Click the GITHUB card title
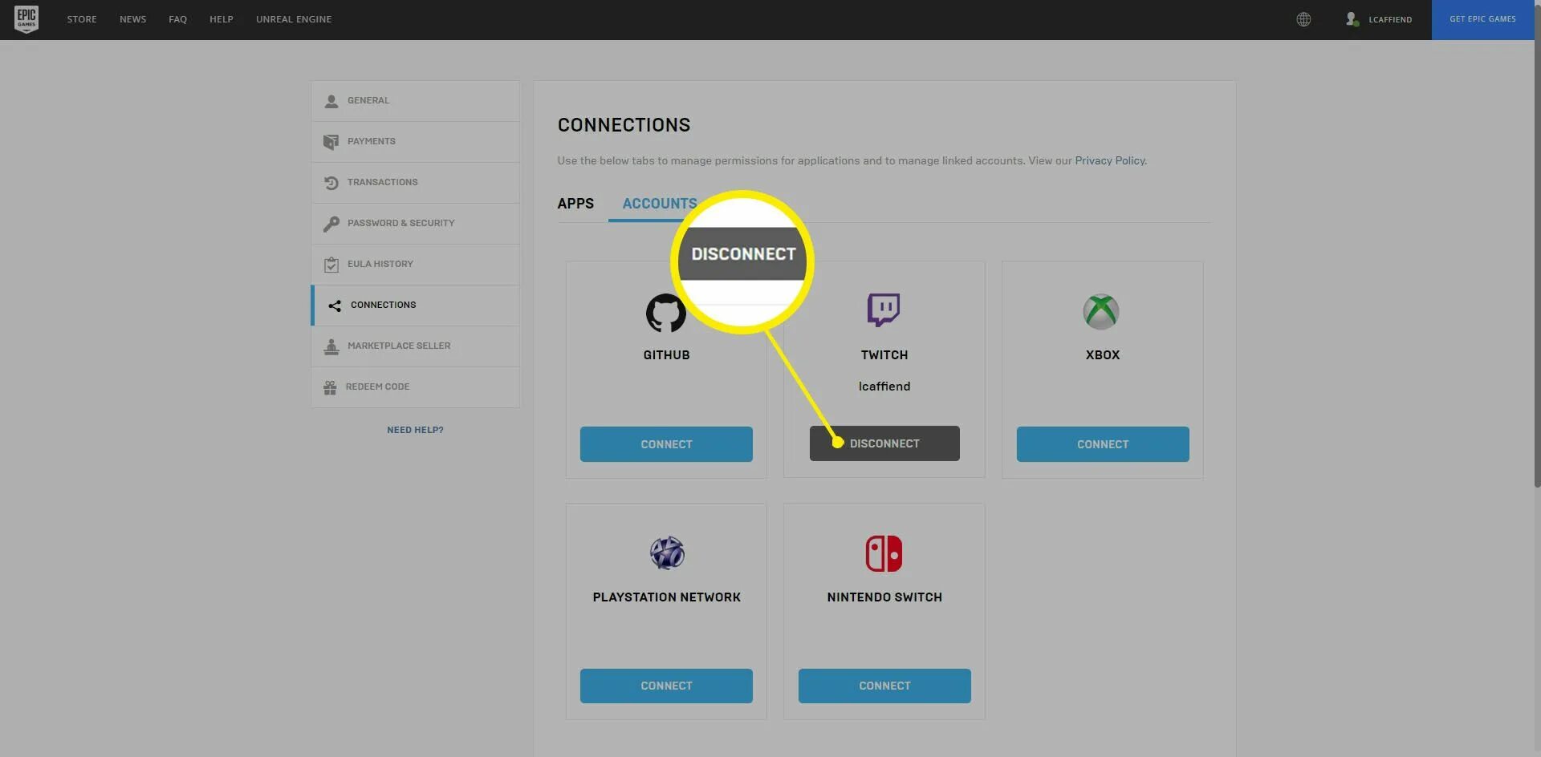Image resolution: width=1541 pixels, height=757 pixels. tap(666, 355)
